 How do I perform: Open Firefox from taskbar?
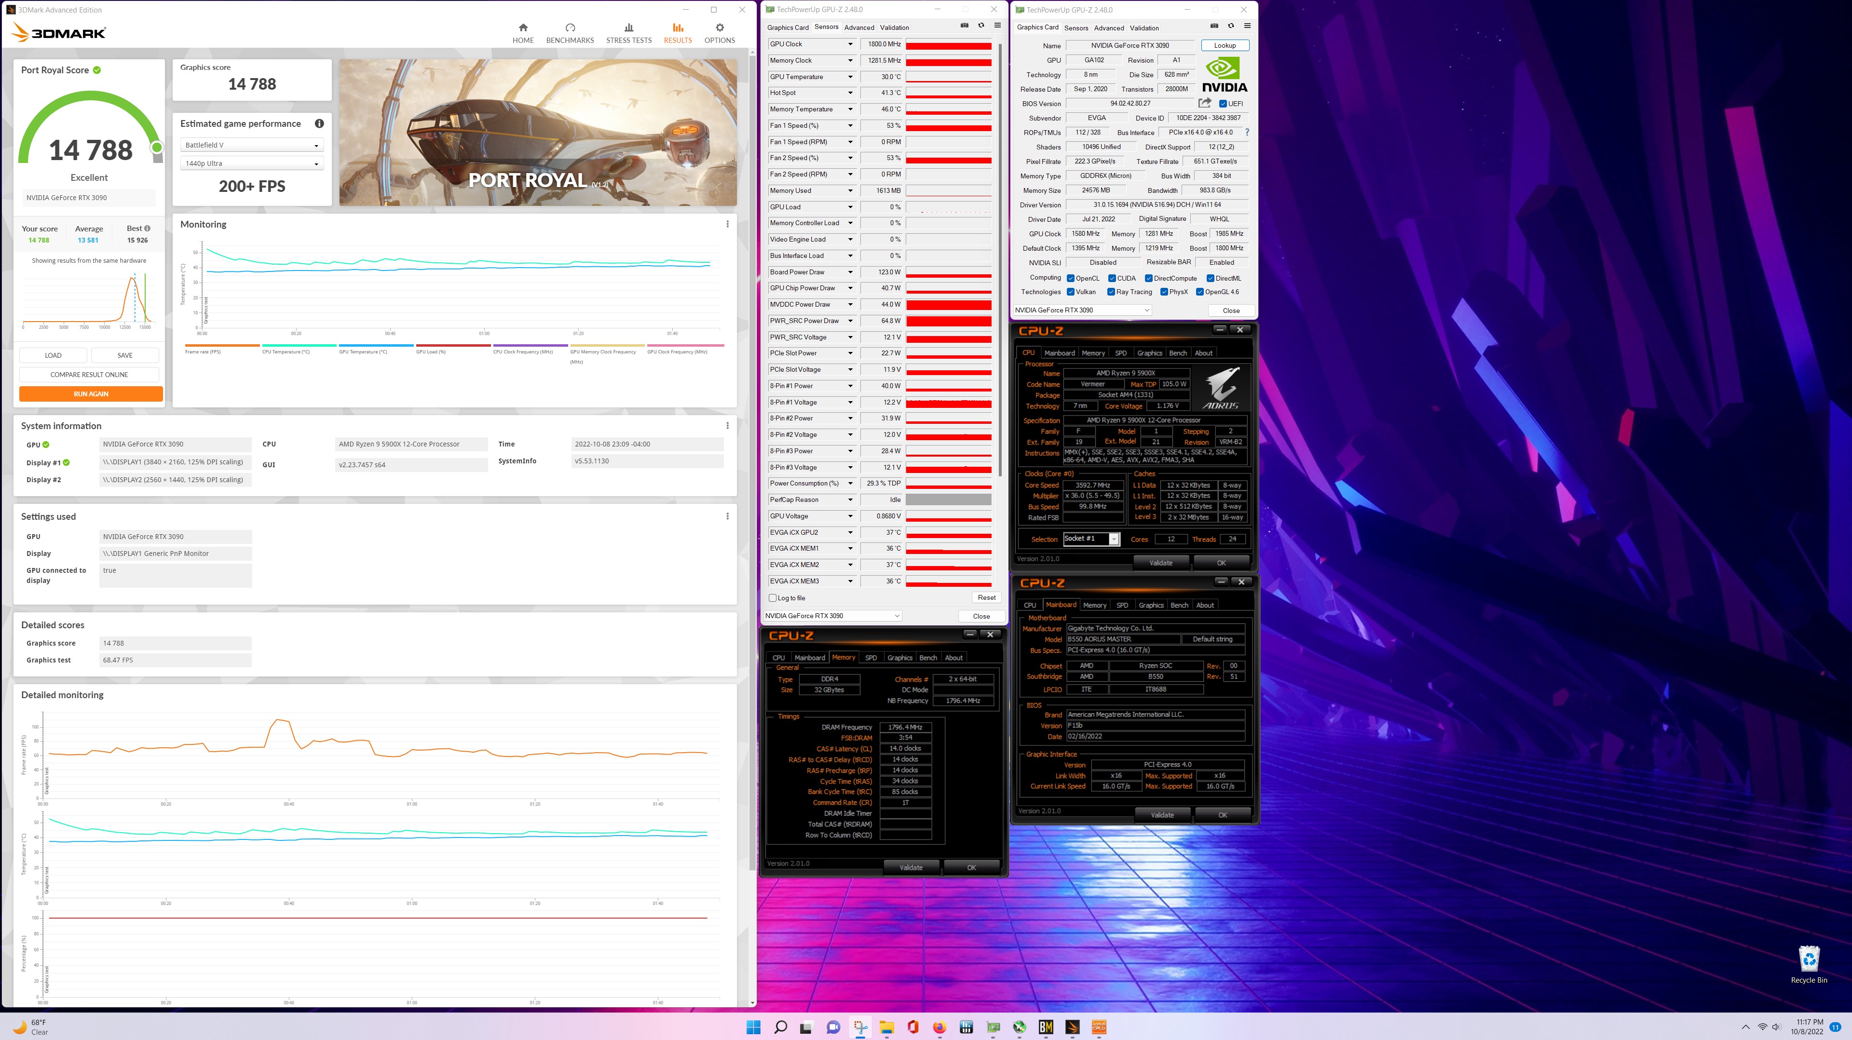940,1027
